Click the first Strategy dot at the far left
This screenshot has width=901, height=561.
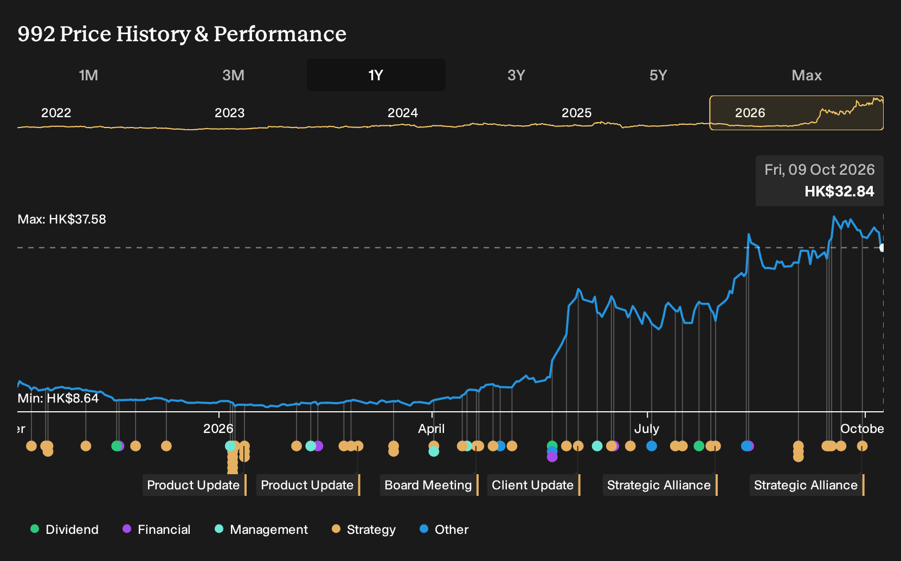click(31, 446)
